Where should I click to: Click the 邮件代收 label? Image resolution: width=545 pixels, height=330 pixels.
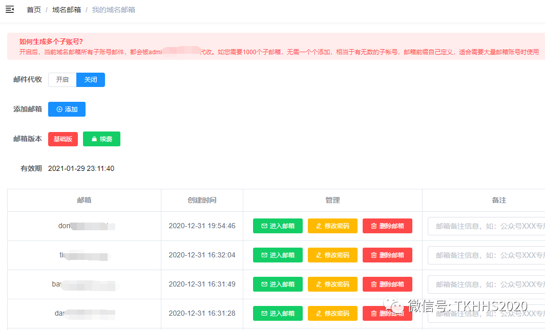pos(28,79)
